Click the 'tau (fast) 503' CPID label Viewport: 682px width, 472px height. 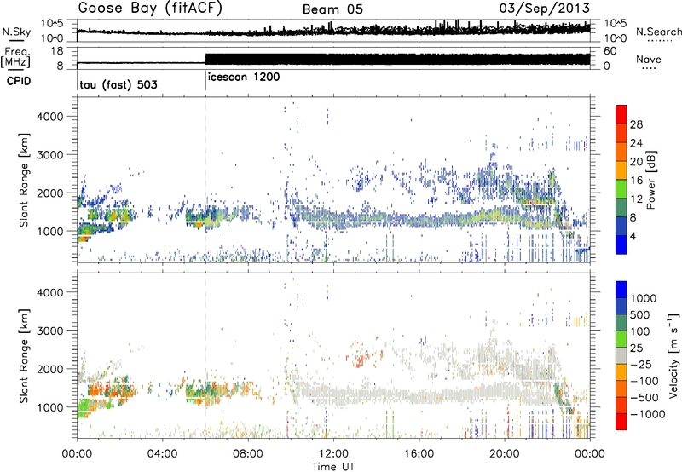(x=118, y=84)
